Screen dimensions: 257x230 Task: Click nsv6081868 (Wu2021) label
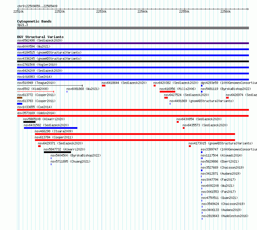point(83,89)
